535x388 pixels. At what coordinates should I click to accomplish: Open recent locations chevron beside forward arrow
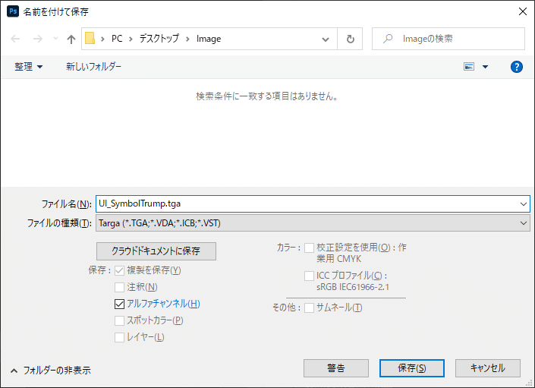pos(55,39)
